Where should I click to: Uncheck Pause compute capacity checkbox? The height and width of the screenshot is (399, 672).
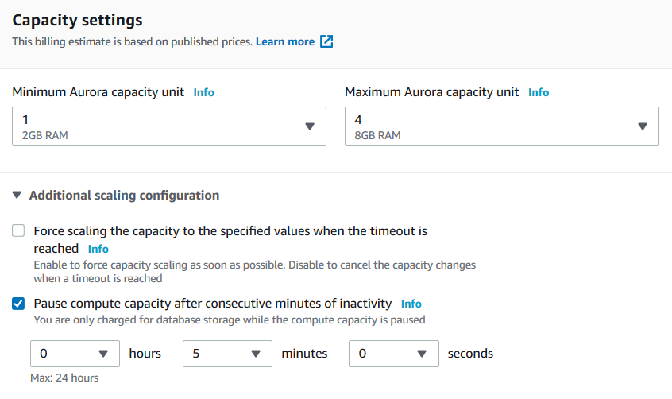point(19,303)
